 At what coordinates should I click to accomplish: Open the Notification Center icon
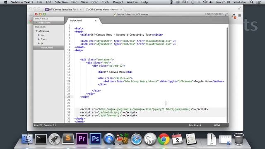tap(258, 2)
